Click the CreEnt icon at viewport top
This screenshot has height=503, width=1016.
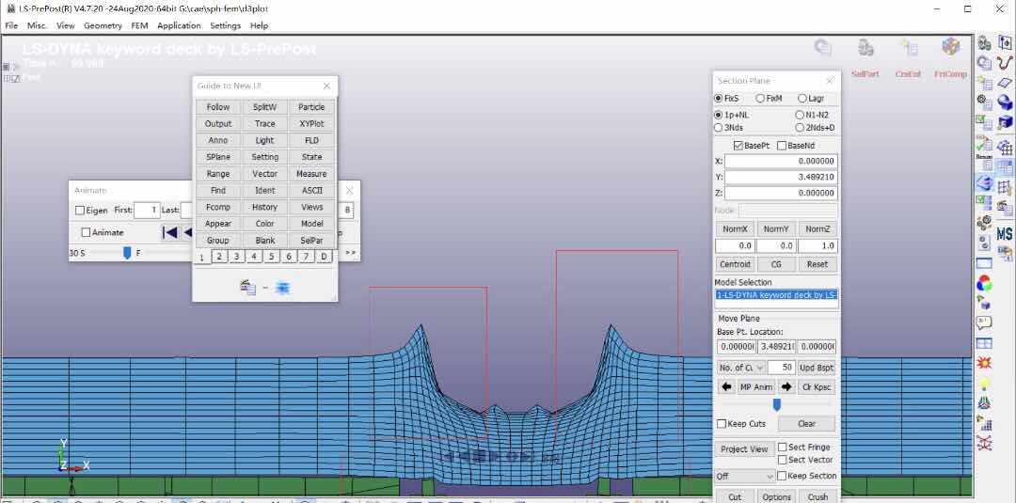908,48
